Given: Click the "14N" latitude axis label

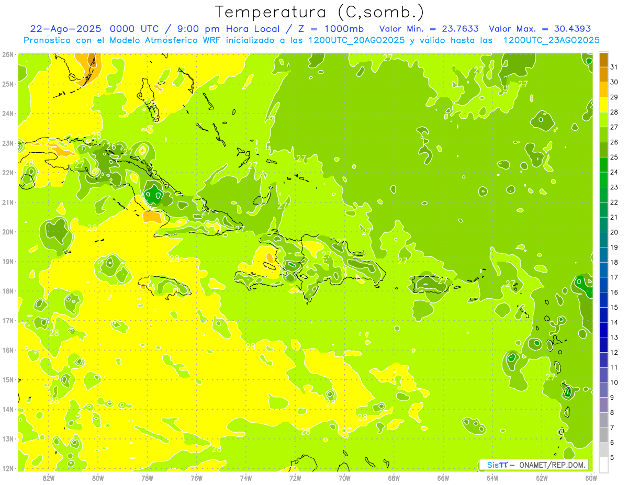Looking at the screenshot, I should pos(8,409).
